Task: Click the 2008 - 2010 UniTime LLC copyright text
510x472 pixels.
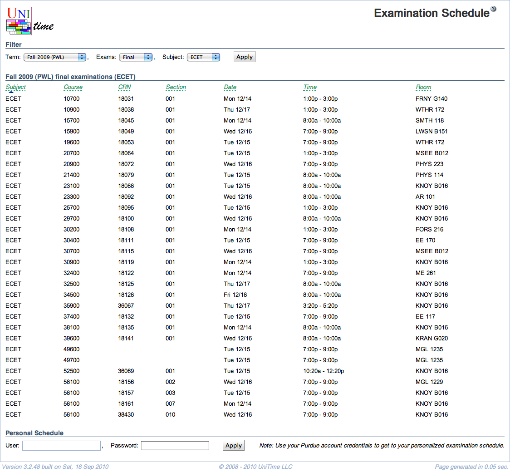Action: pos(255,467)
